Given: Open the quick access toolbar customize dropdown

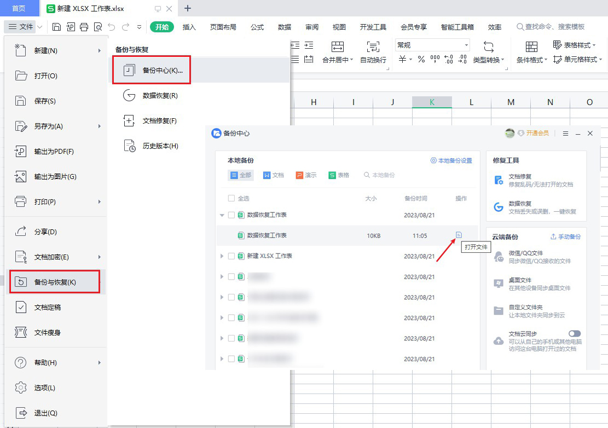Looking at the screenshot, I should tap(139, 27).
